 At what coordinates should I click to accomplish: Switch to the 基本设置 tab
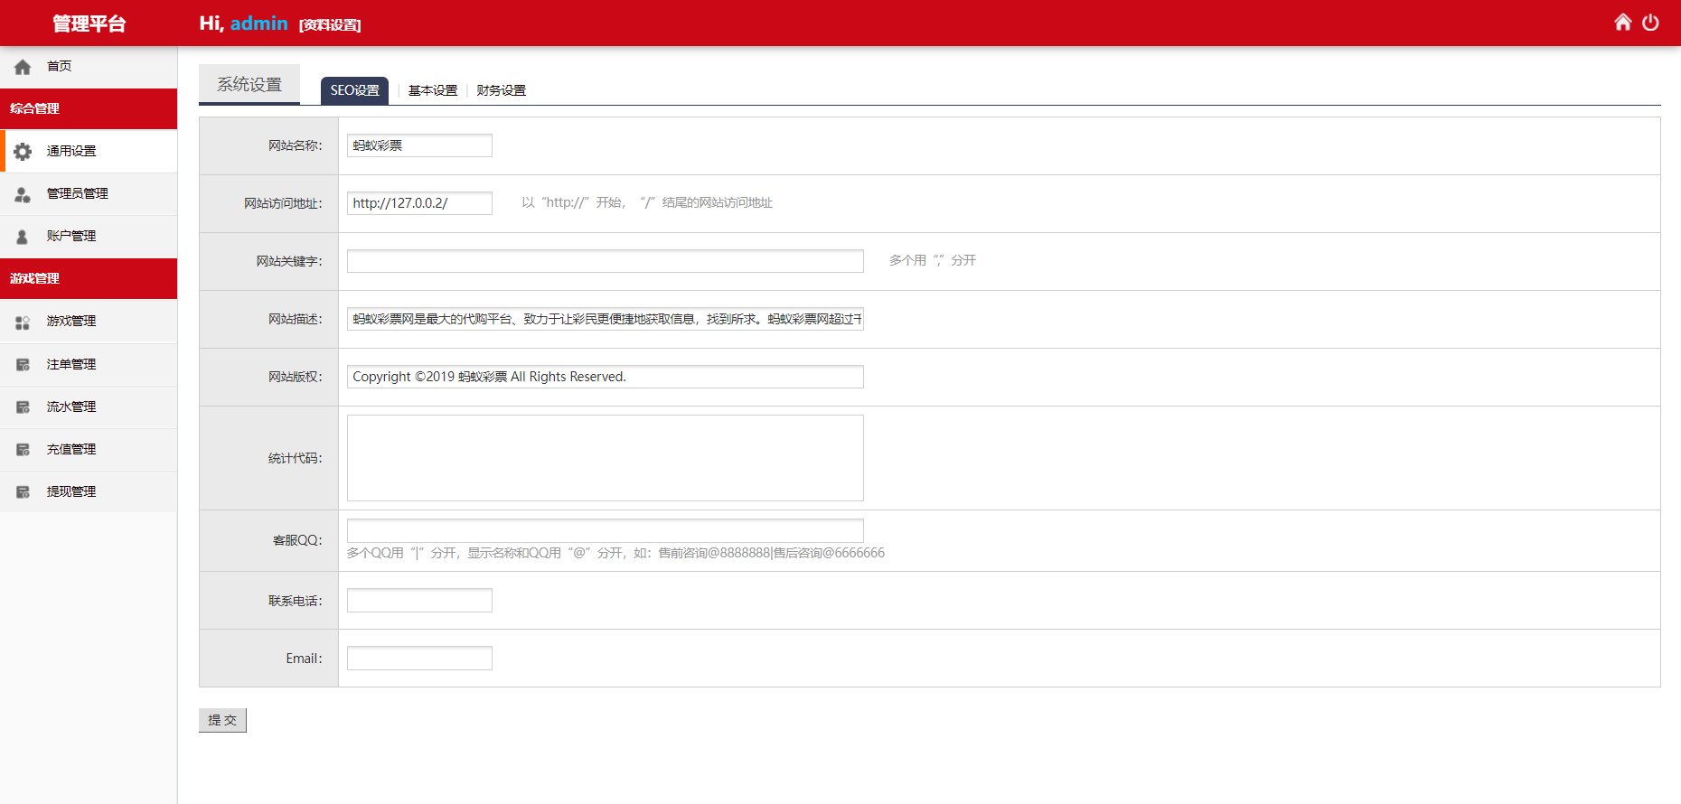[x=433, y=90]
